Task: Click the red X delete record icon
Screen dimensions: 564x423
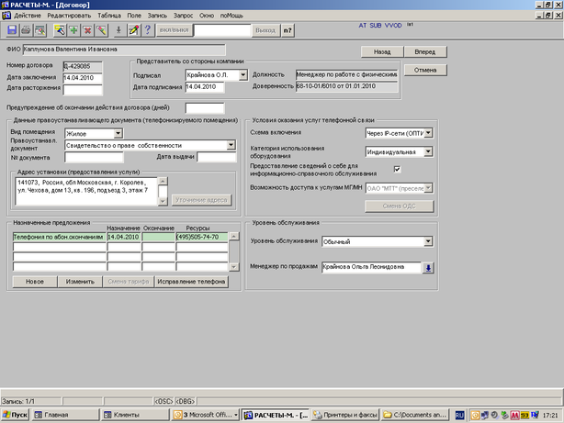Action: click(x=89, y=30)
